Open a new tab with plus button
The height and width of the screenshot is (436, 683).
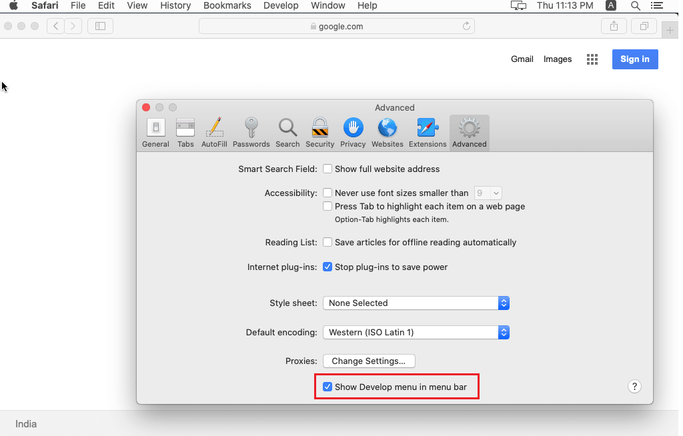tap(670, 31)
